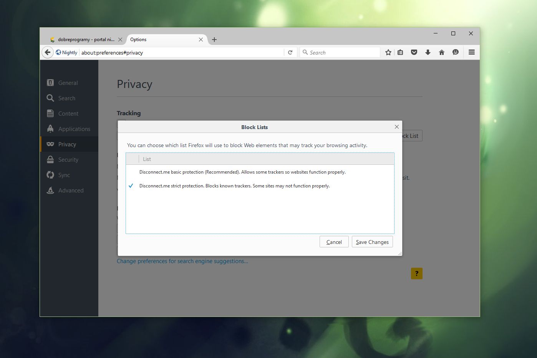Click Save Changes button
The height and width of the screenshot is (358, 537).
coord(372,242)
